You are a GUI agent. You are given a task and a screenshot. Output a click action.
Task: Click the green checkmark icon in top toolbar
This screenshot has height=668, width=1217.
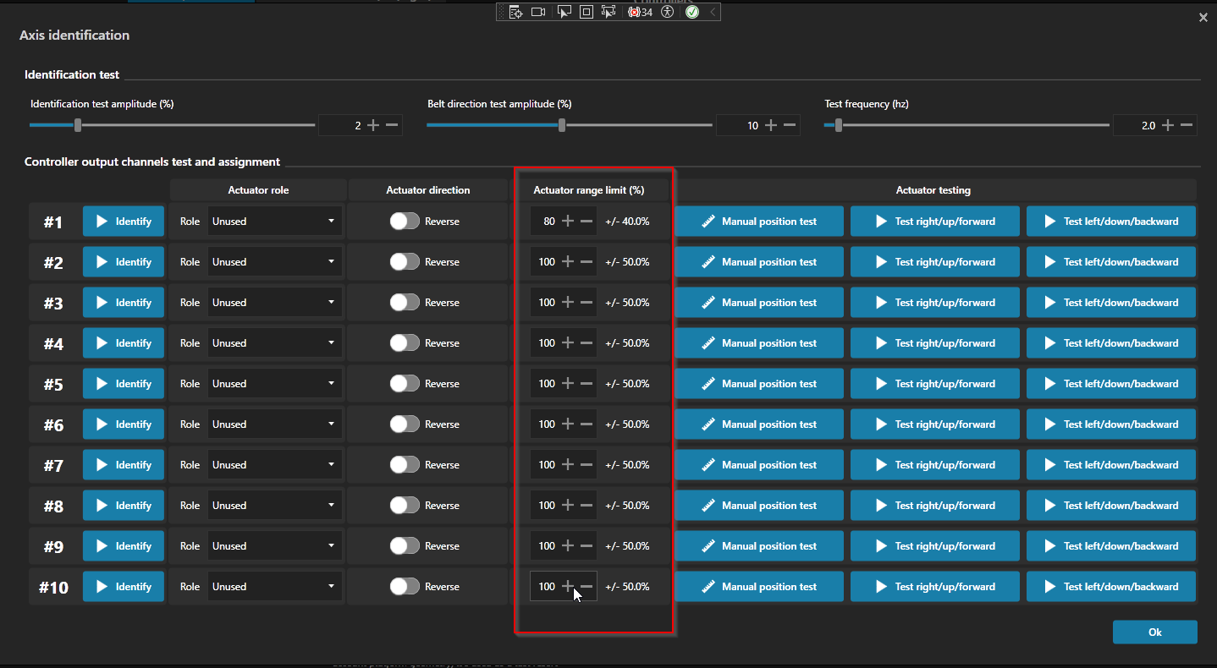(692, 12)
